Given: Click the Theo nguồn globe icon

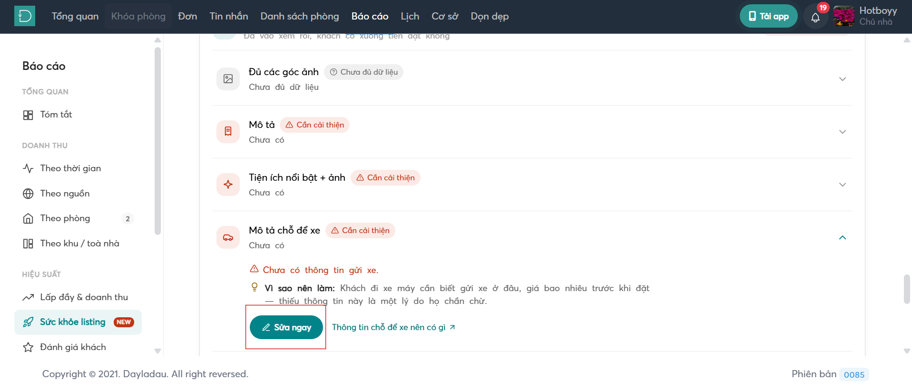Looking at the screenshot, I should point(28,194).
